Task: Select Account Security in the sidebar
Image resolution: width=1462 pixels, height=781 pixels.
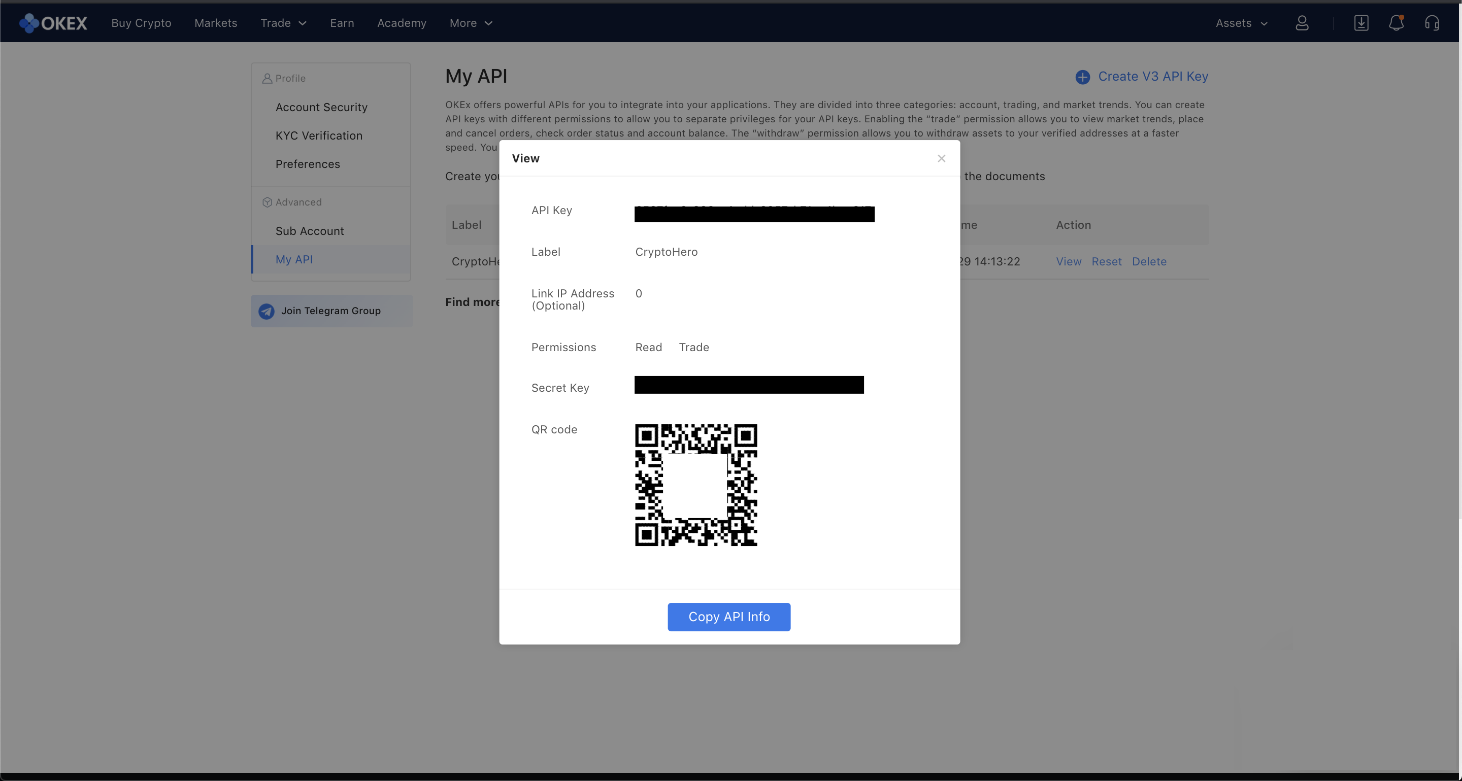Action: 321,107
